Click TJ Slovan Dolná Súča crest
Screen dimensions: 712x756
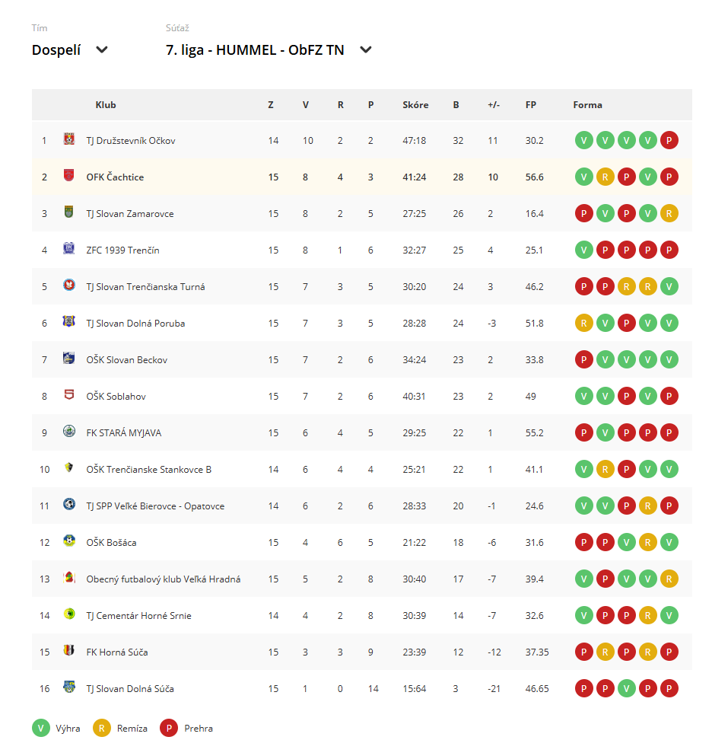click(69, 687)
